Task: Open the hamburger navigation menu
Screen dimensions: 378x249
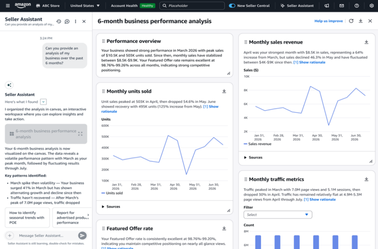Action: 8,5
